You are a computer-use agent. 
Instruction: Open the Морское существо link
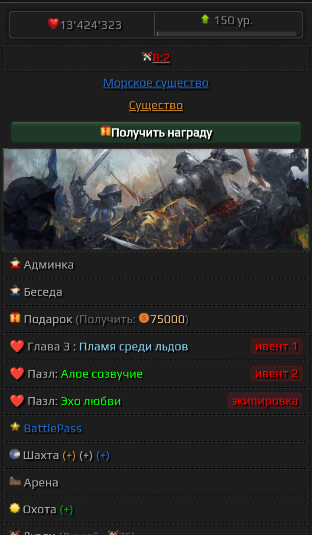[x=156, y=83]
